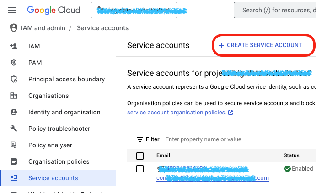The height and width of the screenshot is (193, 316).
Task: Click the Identity and organisation person icon
Action: [14, 112]
